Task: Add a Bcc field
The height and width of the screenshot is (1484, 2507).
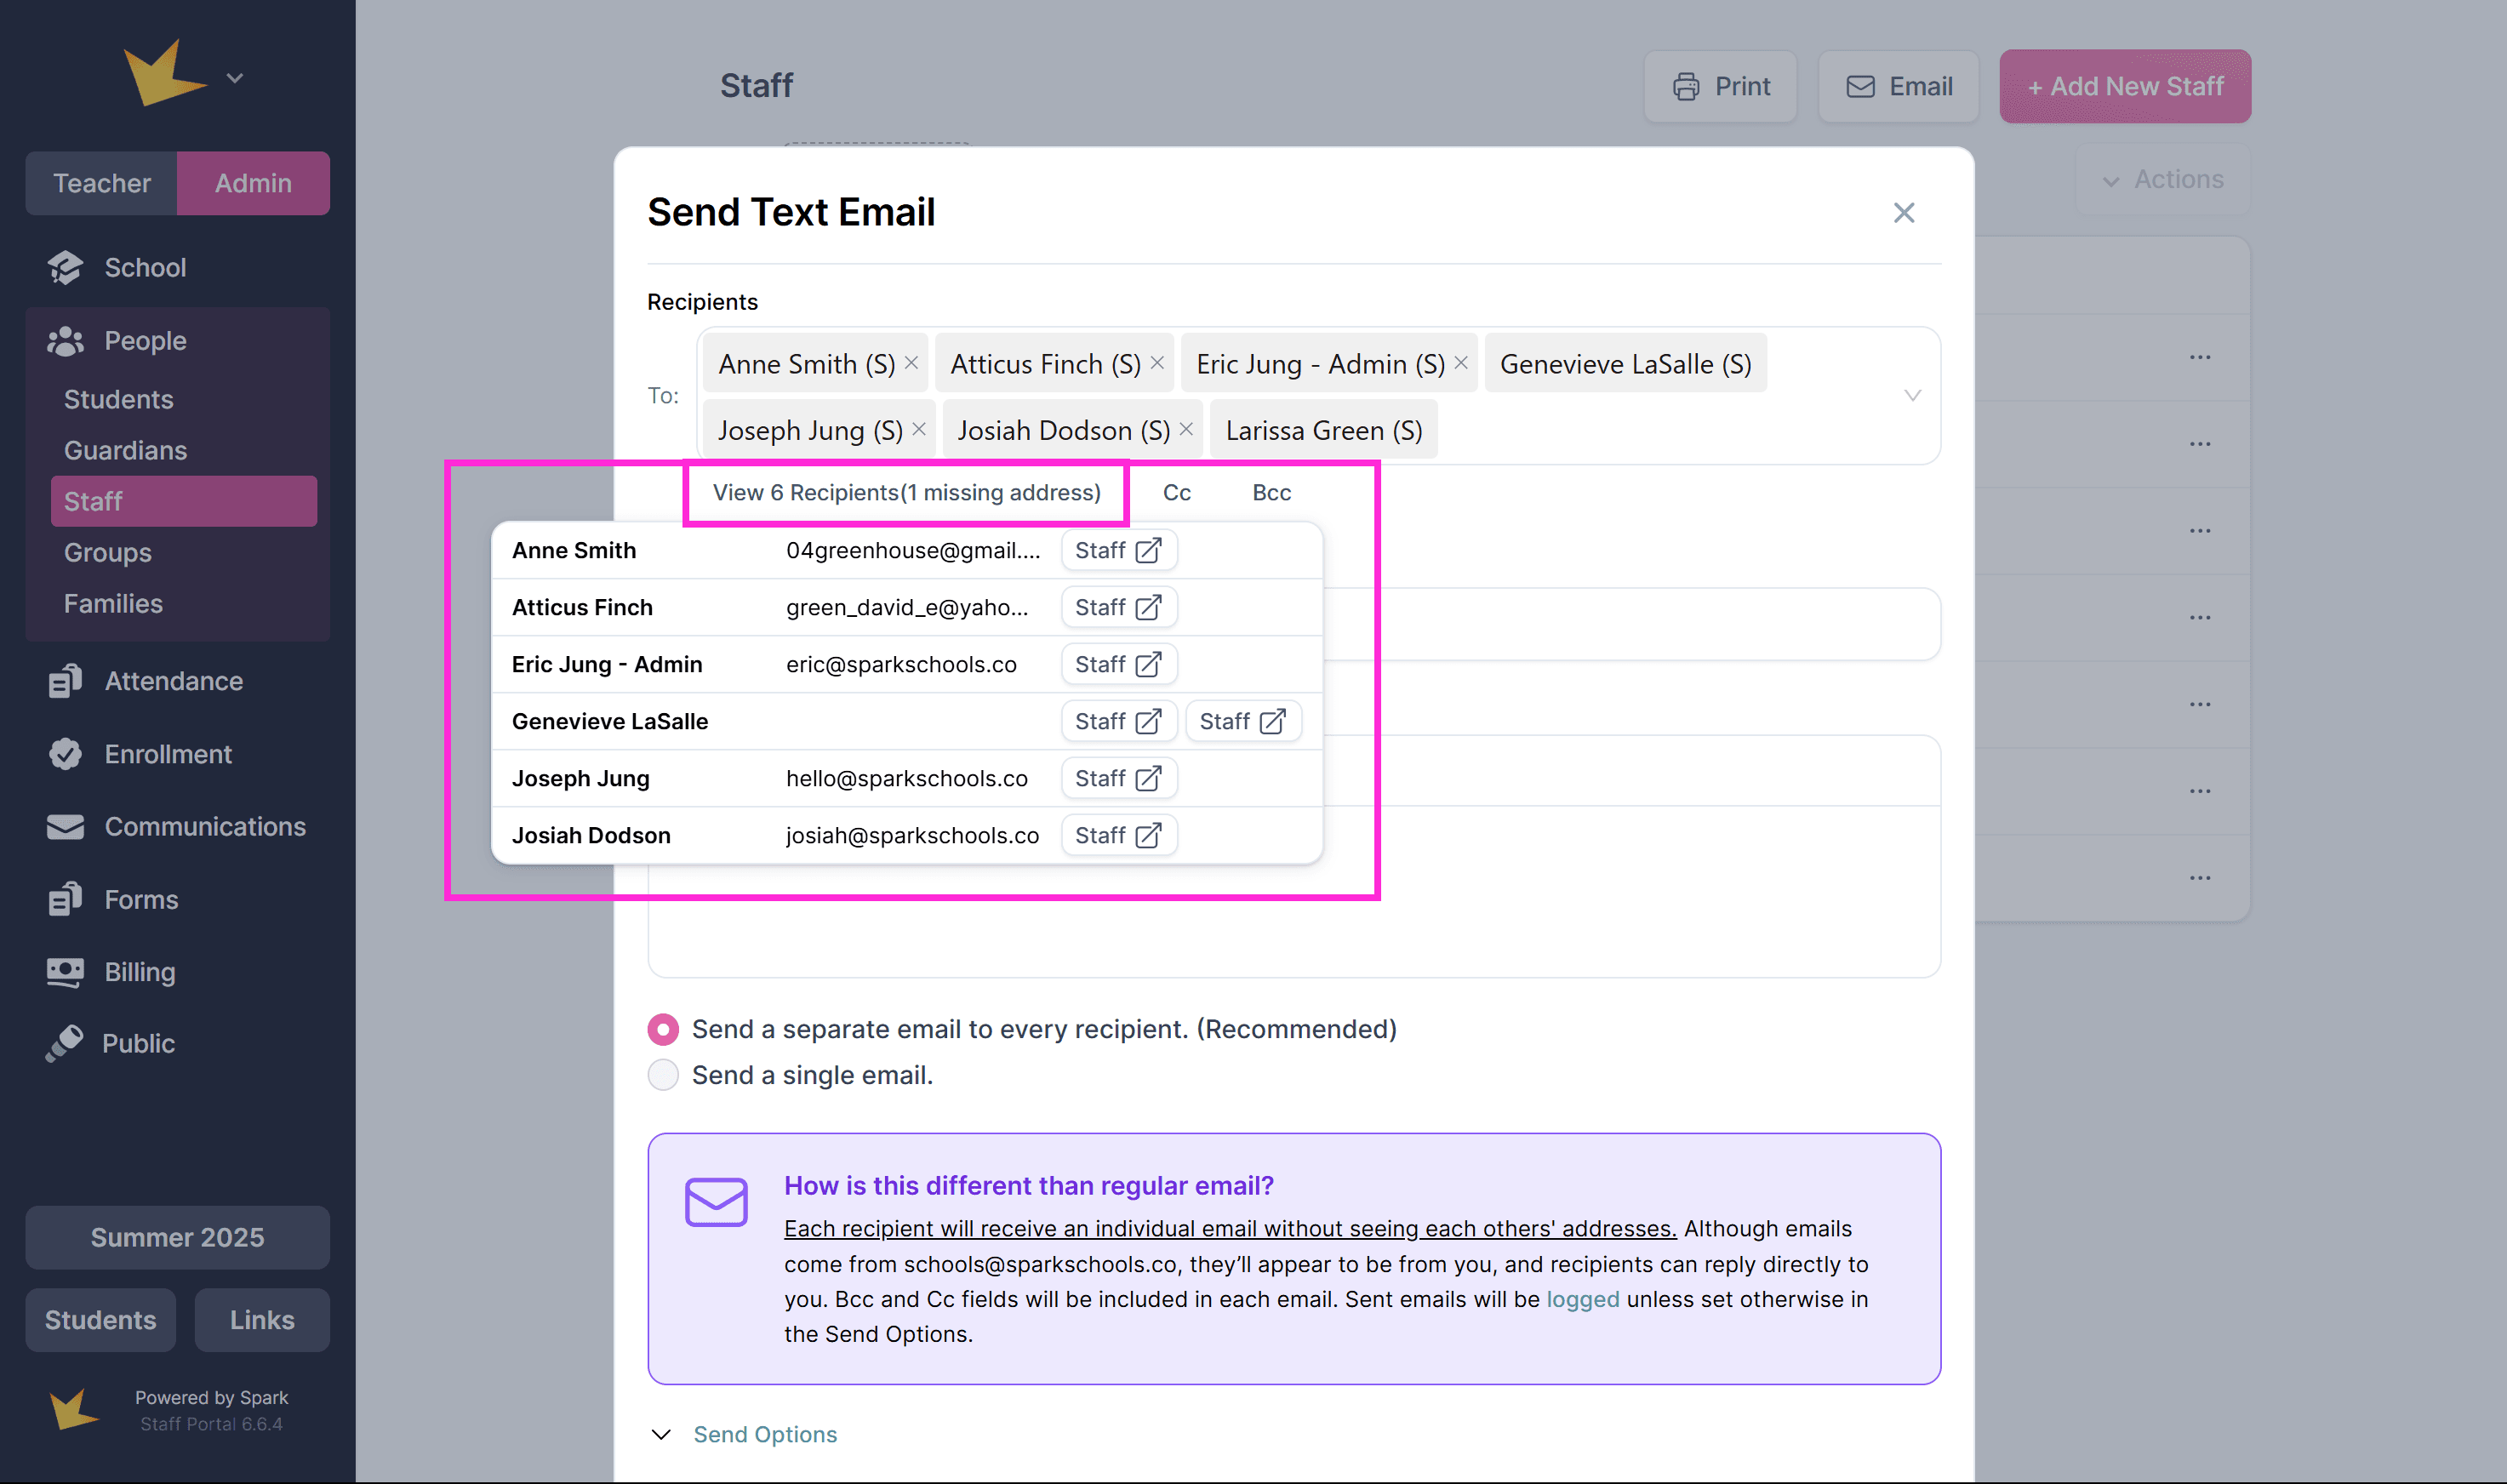Action: 1271,493
